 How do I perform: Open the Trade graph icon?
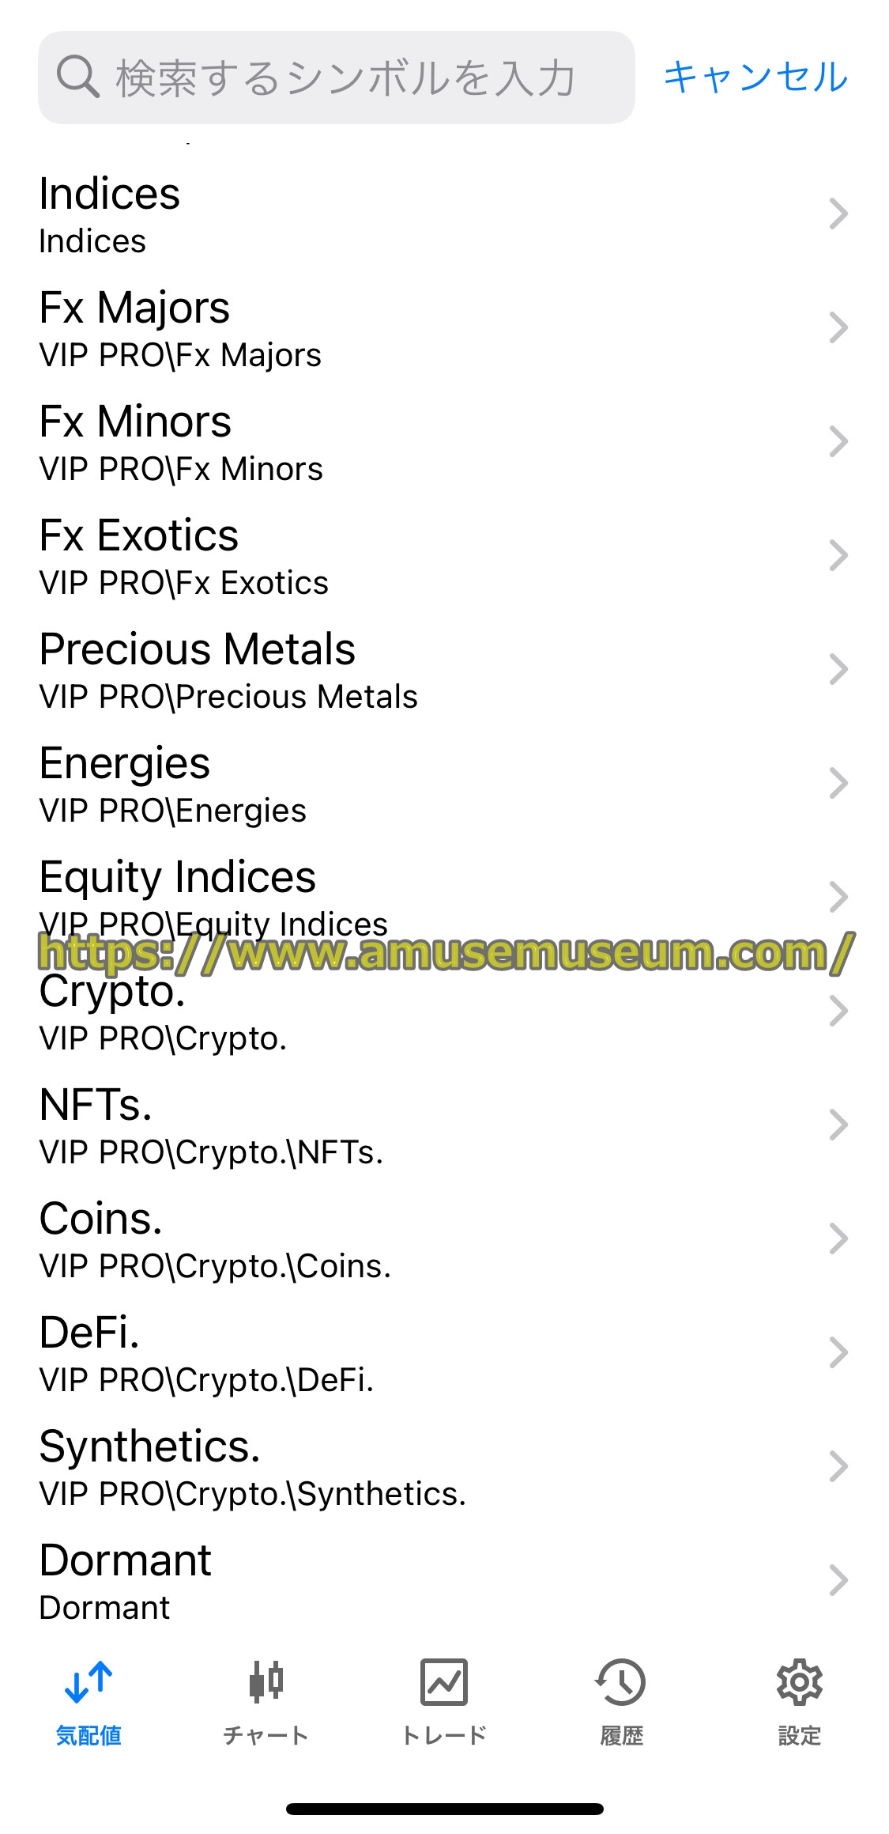(444, 1682)
